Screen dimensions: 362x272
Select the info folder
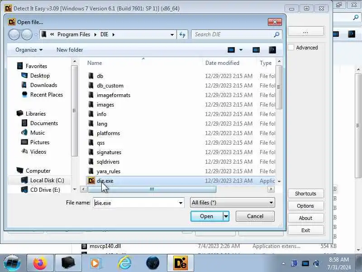[101, 114]
